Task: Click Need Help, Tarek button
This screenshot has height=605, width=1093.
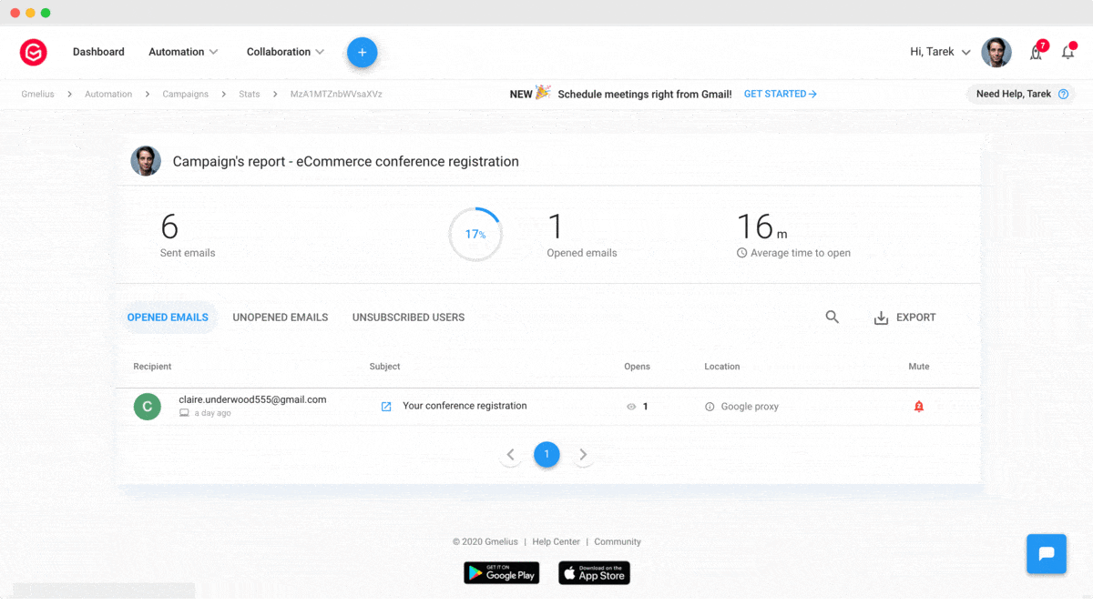Action: [x=1021, y=94]
